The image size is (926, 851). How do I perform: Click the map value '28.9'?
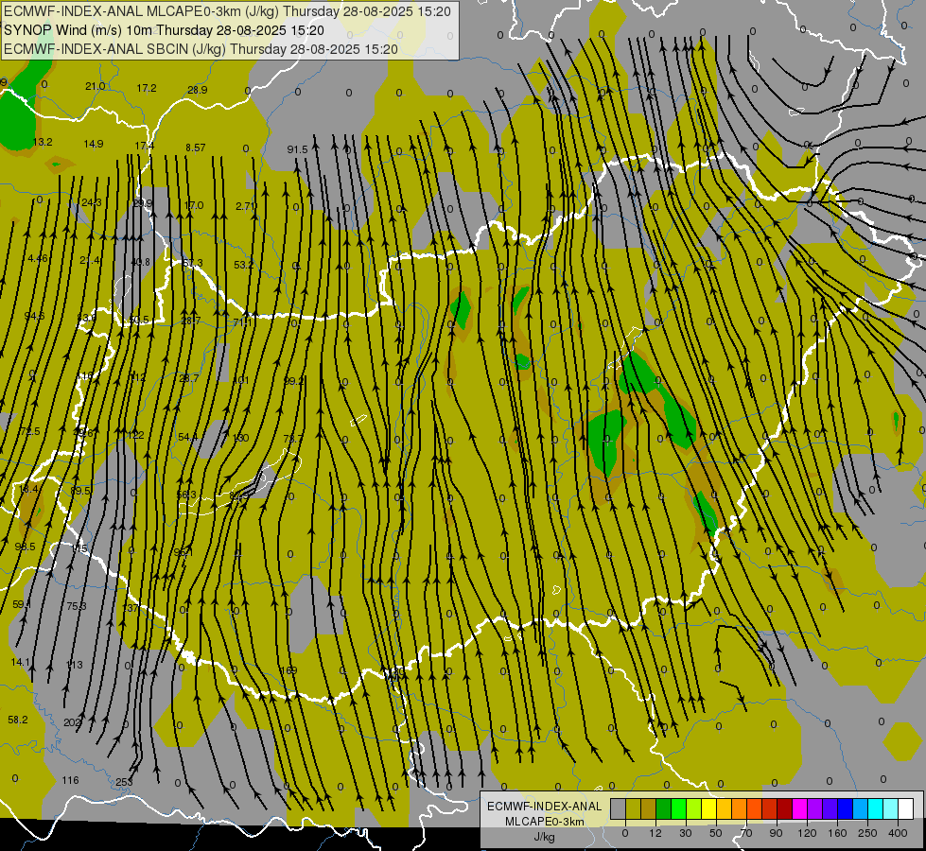point(198,90)
